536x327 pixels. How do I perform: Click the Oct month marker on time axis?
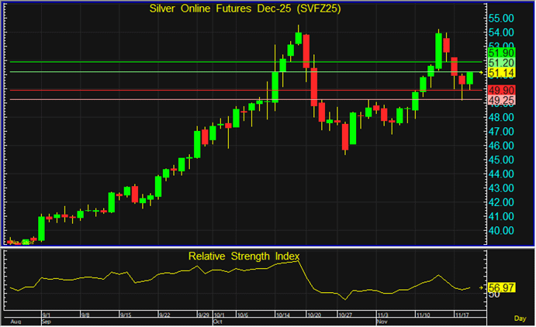tap(217, 320)
